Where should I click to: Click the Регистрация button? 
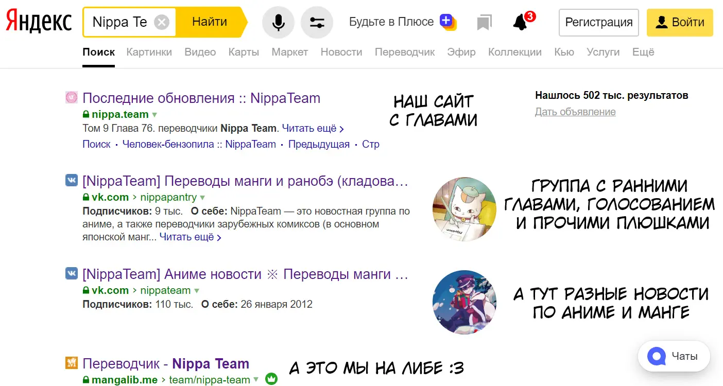(598, 22)
